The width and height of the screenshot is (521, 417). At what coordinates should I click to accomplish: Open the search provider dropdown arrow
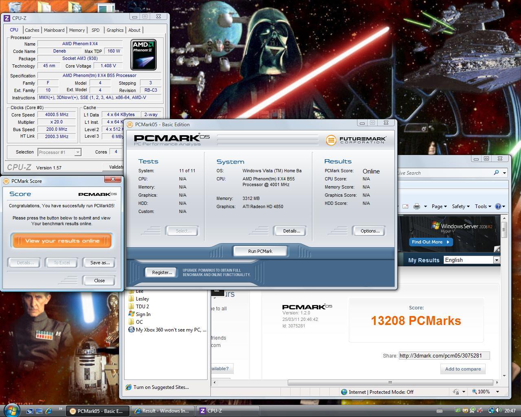click(x=504, y=173)
